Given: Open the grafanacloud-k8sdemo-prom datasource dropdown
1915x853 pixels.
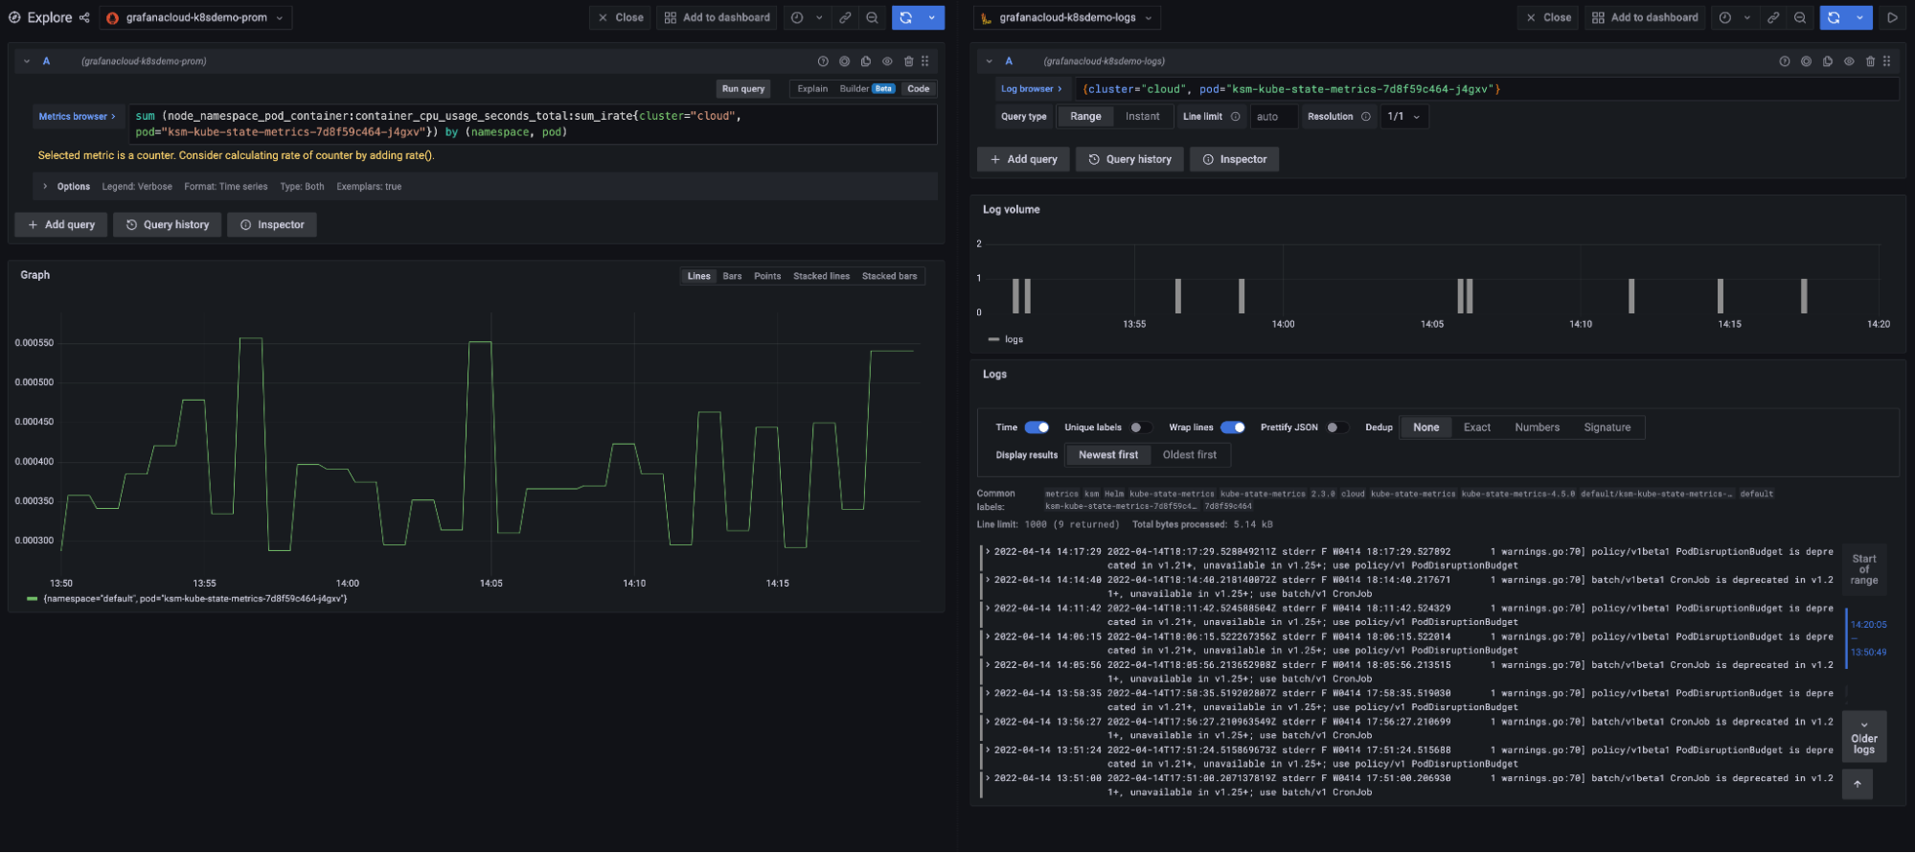Looking at the screenshot, I should (196, 17).
